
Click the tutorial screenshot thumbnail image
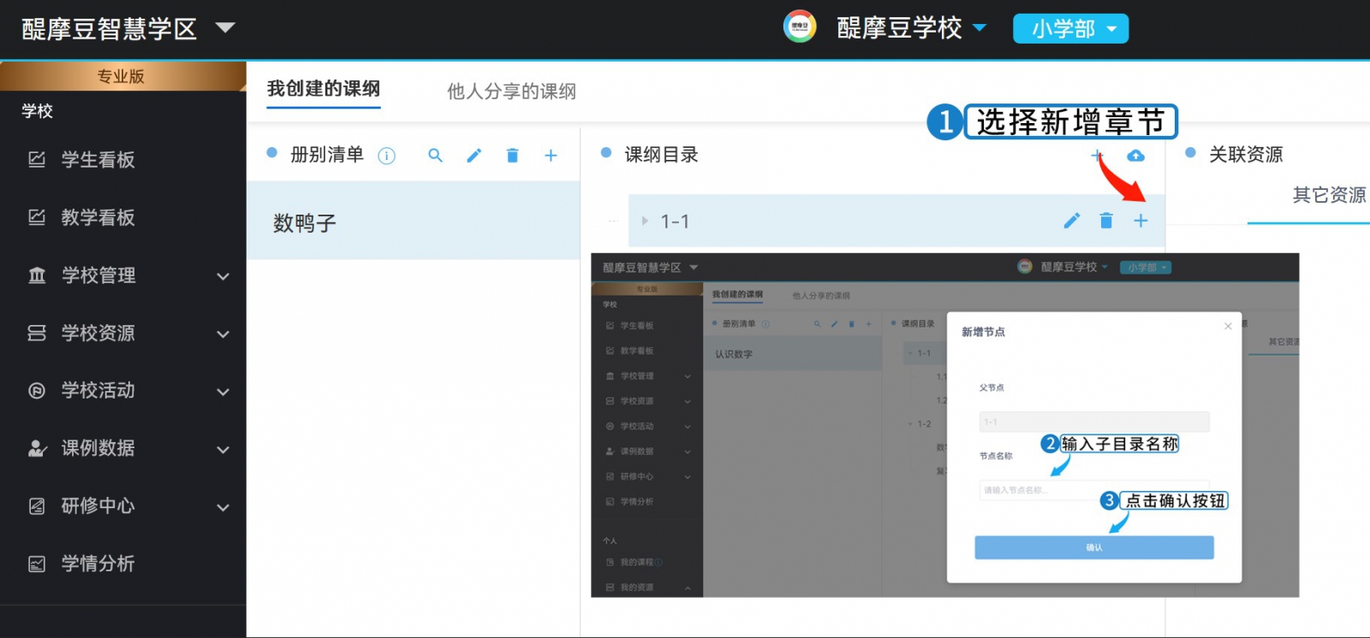(x=944, y=425)
